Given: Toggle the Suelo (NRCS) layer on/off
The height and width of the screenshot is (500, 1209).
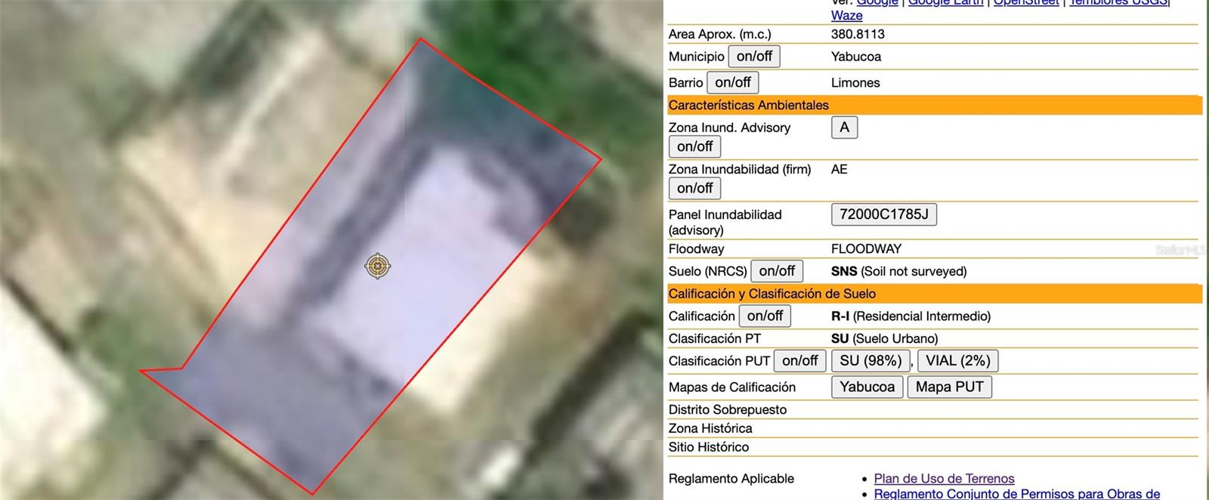Looking at the screenshot, I should [x=776, y=271].
